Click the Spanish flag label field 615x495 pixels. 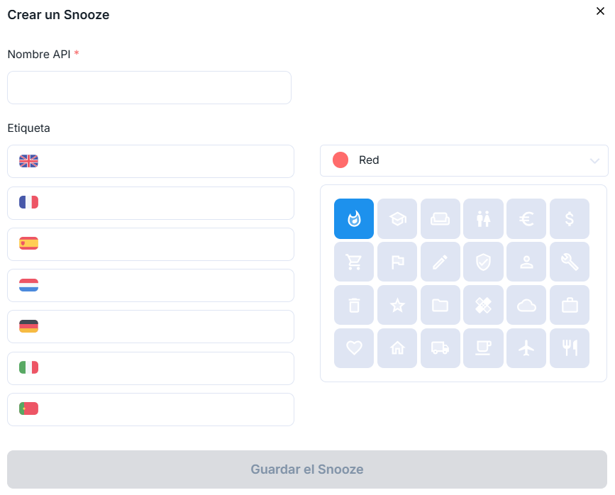point(163,244)
